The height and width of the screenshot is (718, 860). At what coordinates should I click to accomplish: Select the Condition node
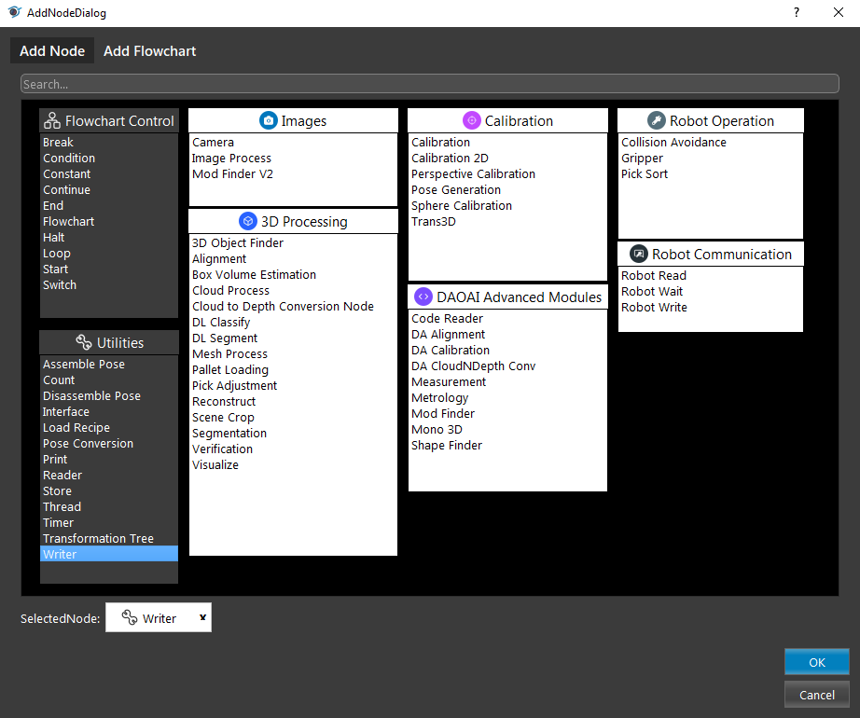69,158
